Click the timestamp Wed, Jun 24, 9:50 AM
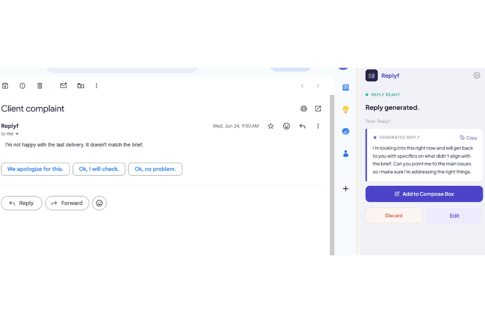The height and width of the screenshot is (323, 485). tap(236, 126)
